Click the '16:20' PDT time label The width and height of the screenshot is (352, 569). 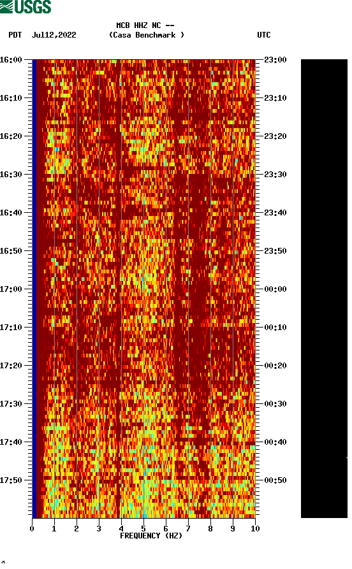11,136
